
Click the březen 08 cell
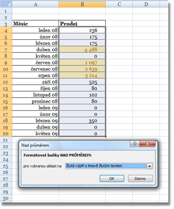point(35,43)
